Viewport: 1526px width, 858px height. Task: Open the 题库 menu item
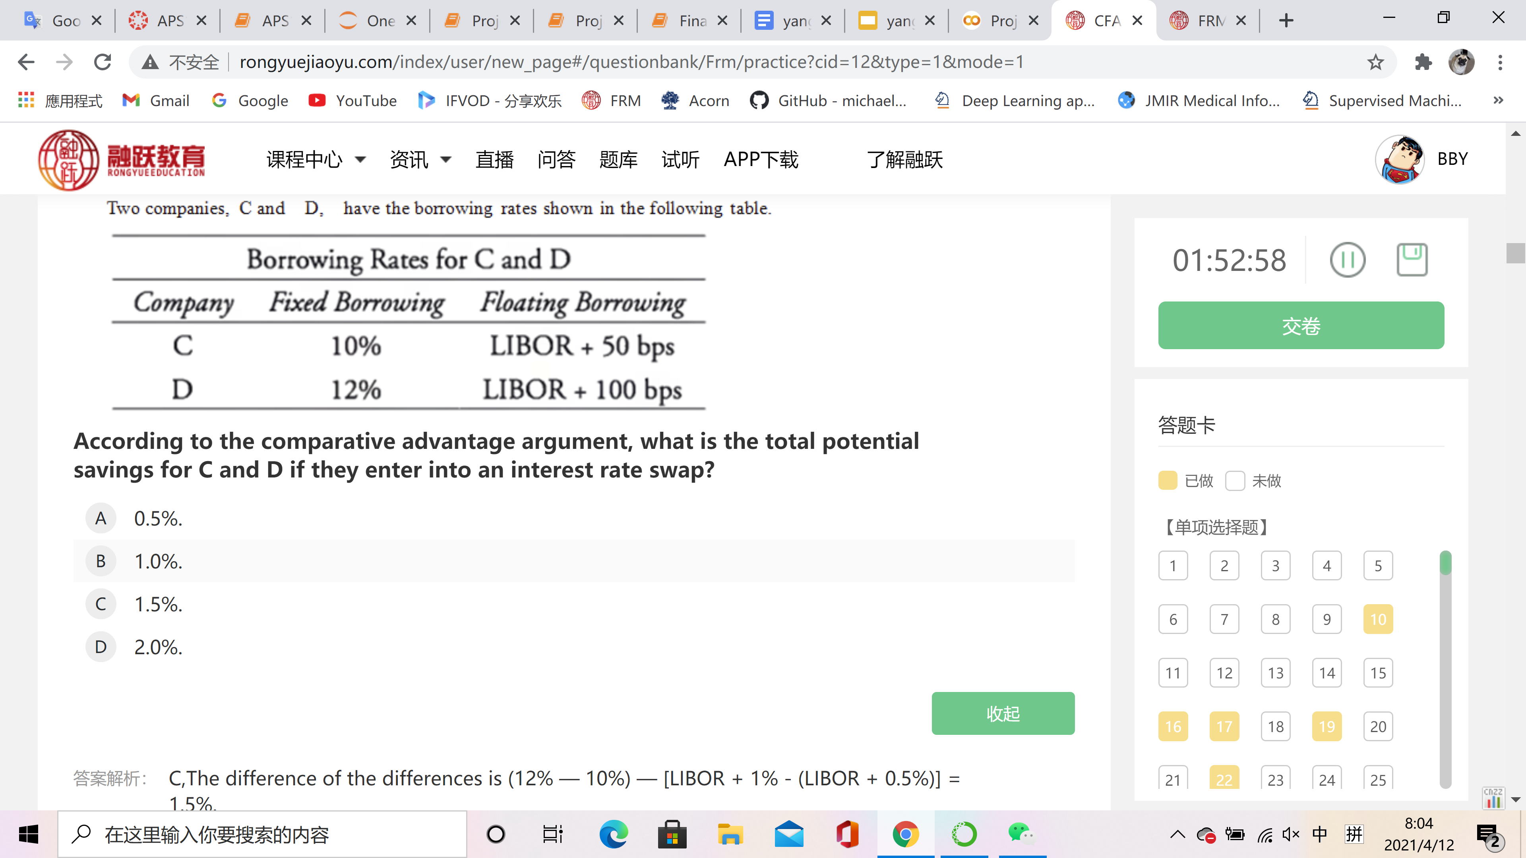point(618,159)
